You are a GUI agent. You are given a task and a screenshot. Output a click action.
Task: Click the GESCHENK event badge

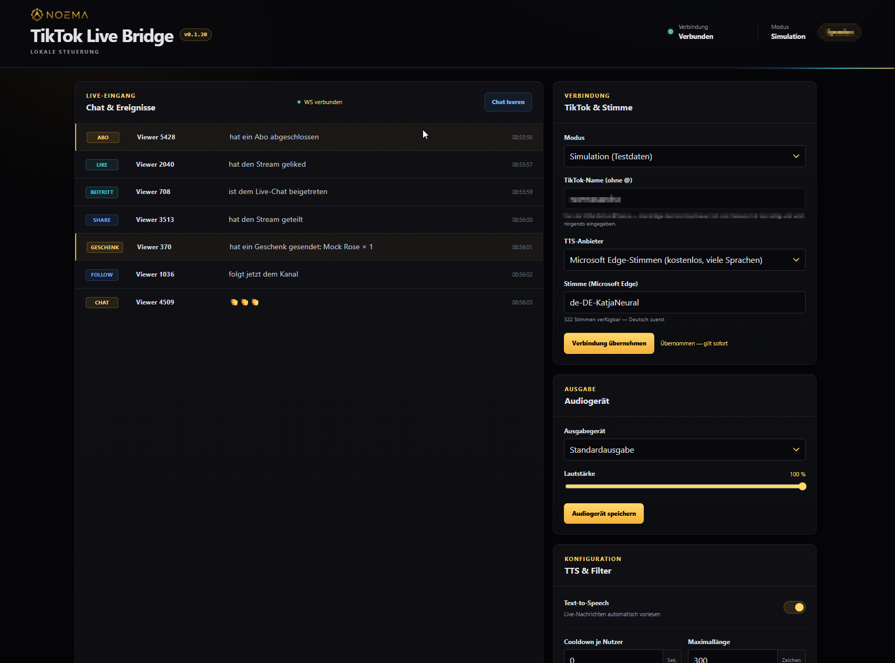pyautogui.click(x=105, y=247)
